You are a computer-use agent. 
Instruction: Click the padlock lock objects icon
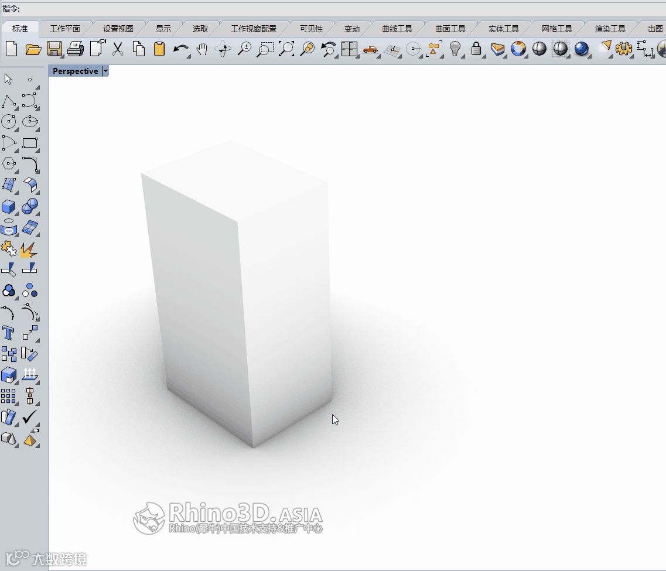click(x=476, y=49)
